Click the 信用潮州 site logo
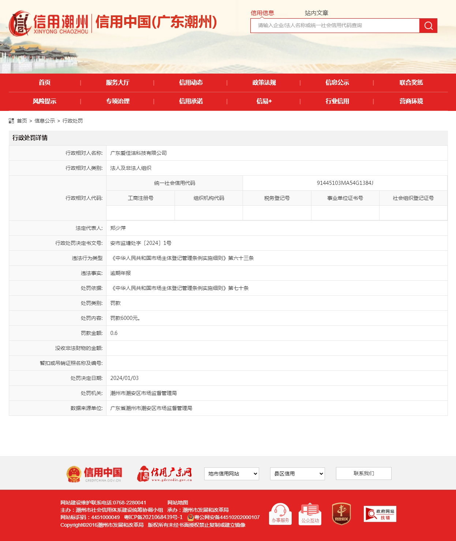The height and width of the screenshot is (541, 456). pyautogui.click(x=49, y=23)
